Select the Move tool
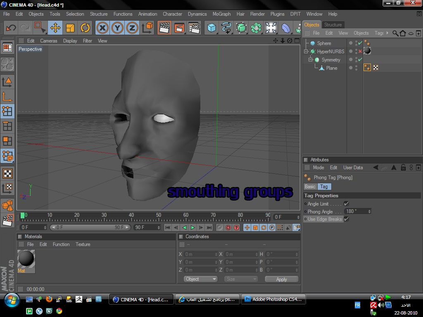This screenshot has height=317, width=423. (55, 28)
